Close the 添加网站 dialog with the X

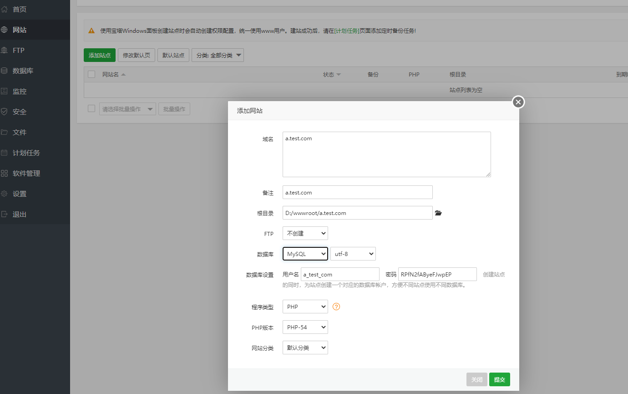(x=518, y=102)
